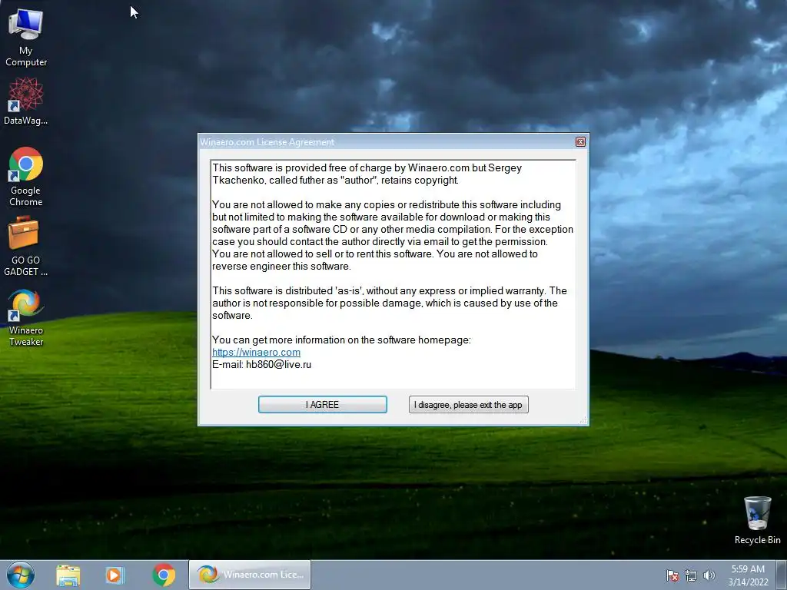Click the dialog resize grip corner
The height and width of the screenshot is (590, 787).
(583, 420)
